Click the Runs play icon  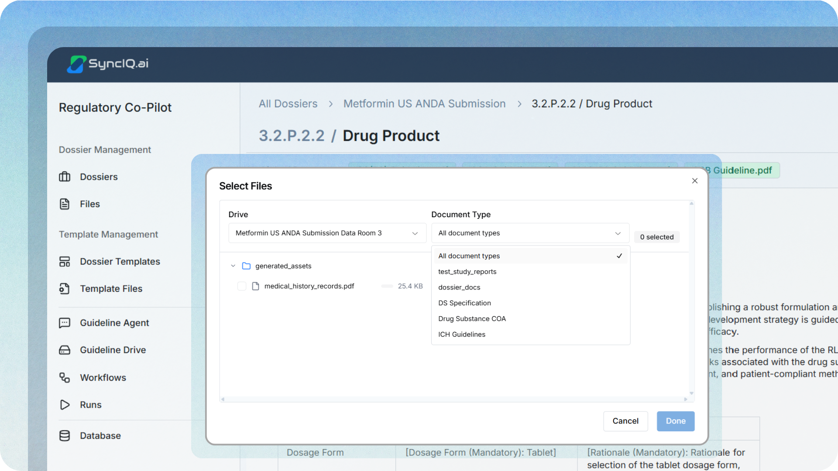tap(65, 405)
